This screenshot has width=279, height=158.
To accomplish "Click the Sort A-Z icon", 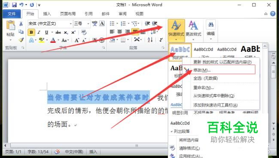I will pos(150,40).
